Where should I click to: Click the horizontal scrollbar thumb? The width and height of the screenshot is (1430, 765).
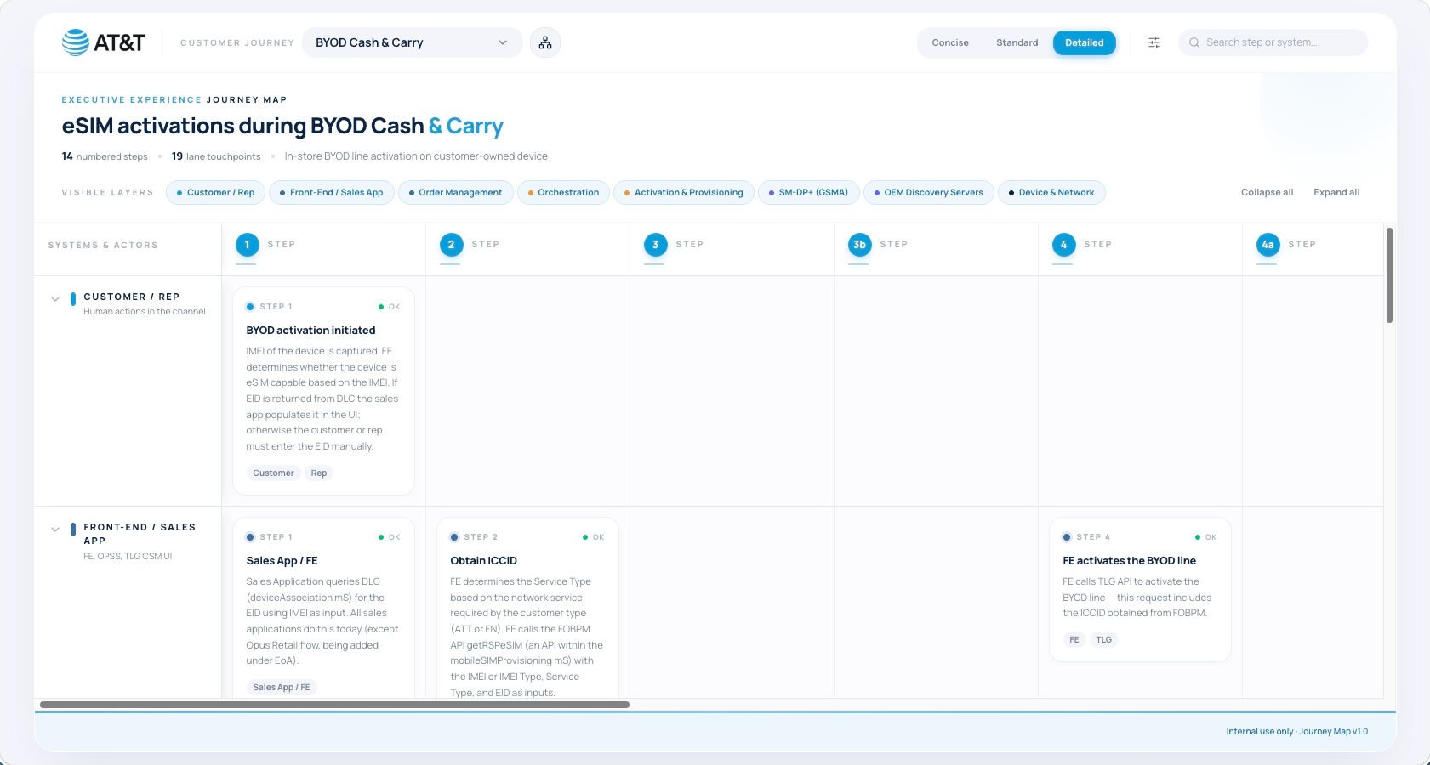tap(334, 705)
